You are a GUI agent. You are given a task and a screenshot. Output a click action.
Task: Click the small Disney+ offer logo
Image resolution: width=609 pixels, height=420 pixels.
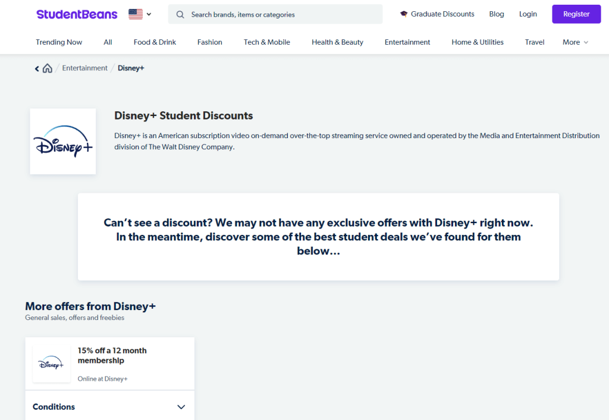click(51, 363)
